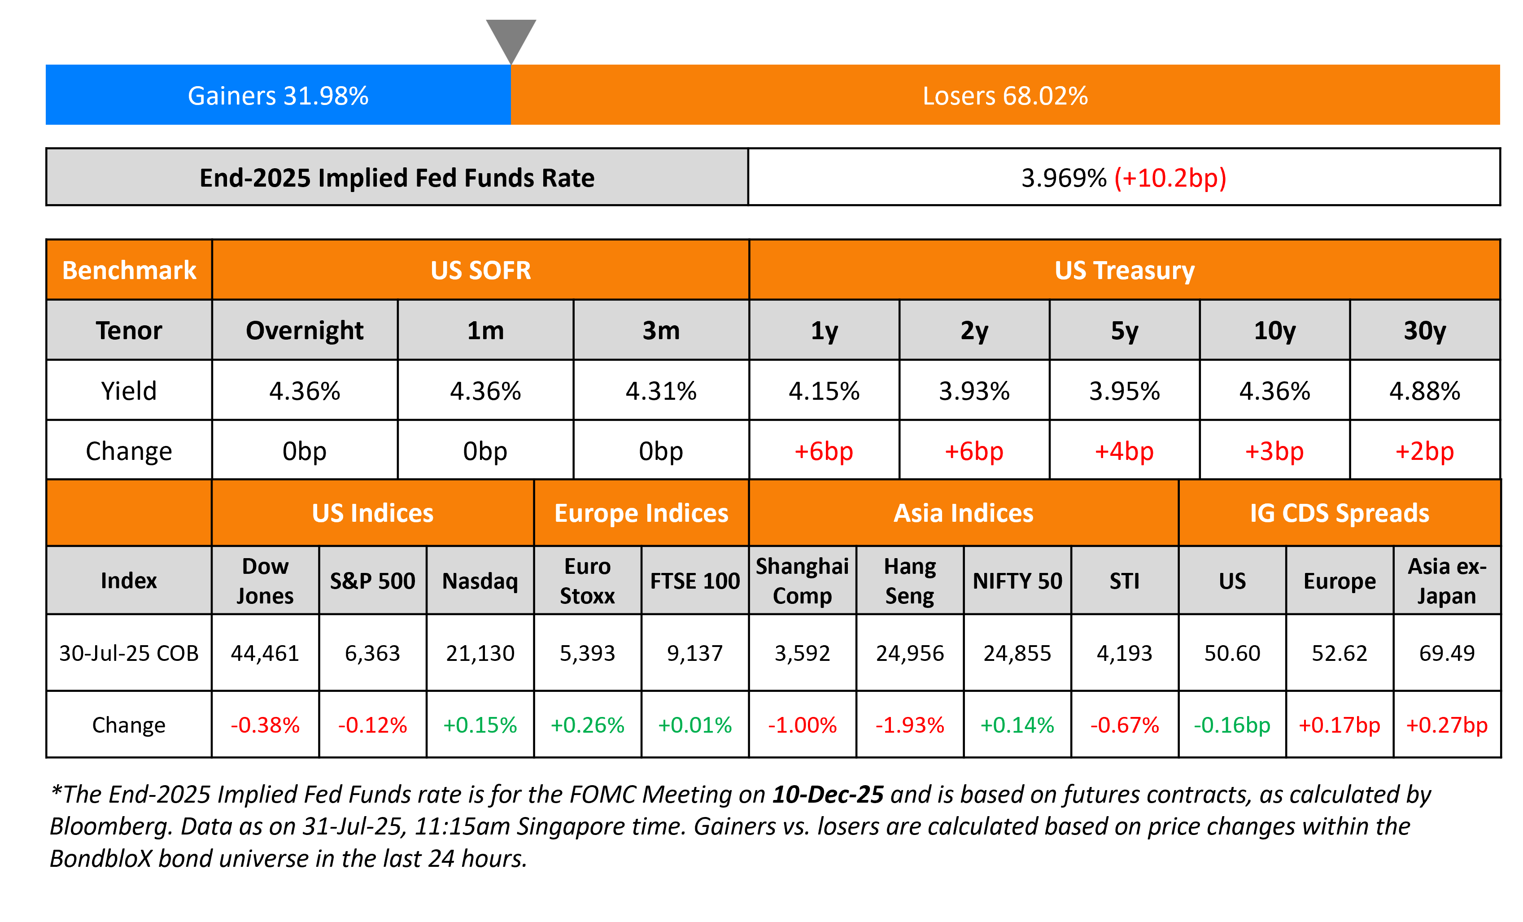Select the 10y tenor column header
The width and height of the screenshot is (1523, 922).
tap(1274, 330)
